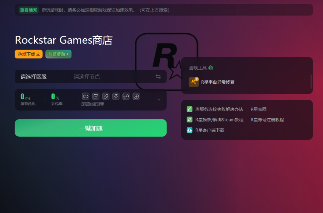Viewport: 323px width, 213px height.
Task: Click the notice text 游玩游戏时，请务必加速相应游戏保证加速效果
Action: click(x=89, y=10)
